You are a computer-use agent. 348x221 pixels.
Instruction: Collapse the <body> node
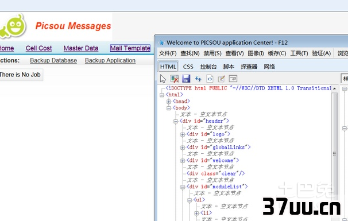coord(169,108)
